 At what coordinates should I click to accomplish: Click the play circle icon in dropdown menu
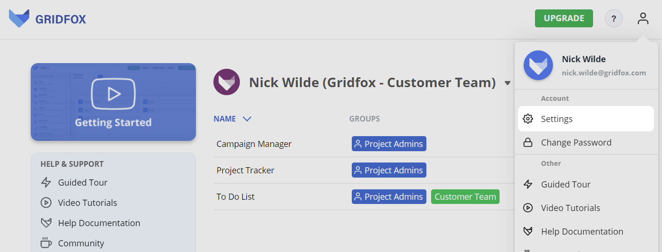528,208
